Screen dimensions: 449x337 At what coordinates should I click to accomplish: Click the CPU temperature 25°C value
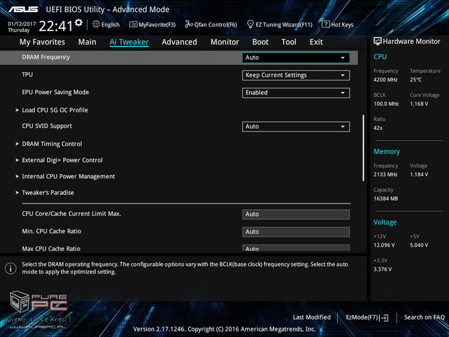(x=415, y=80)
